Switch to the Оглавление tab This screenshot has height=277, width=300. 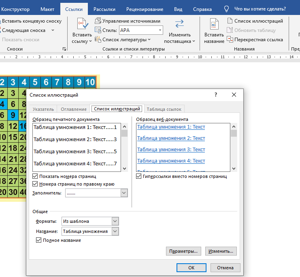tap(73, 109)
